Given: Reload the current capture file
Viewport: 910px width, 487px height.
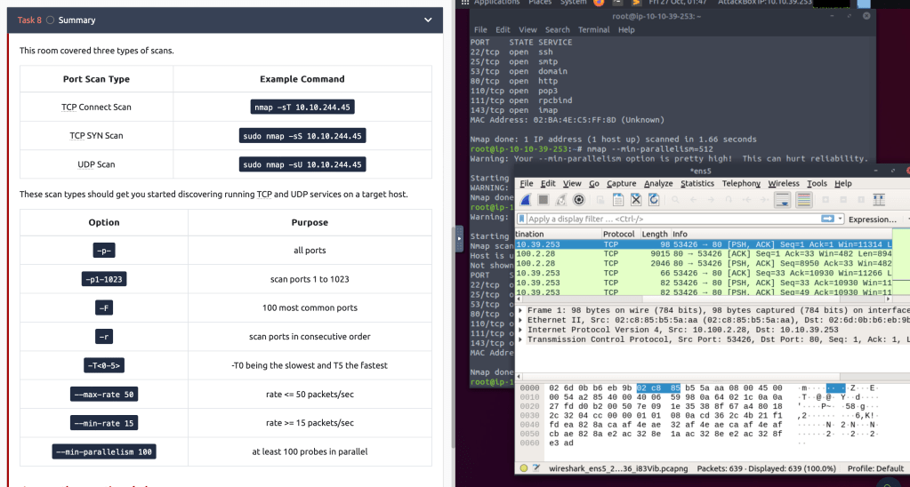Looking at the screenshot, I should pyautogui.click(x=655, y=200).
